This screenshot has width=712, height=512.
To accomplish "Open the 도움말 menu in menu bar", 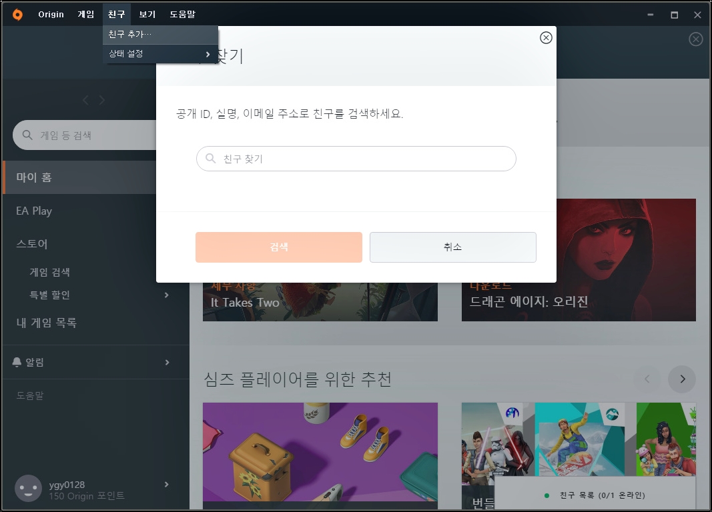I will (x=182, y=15).
